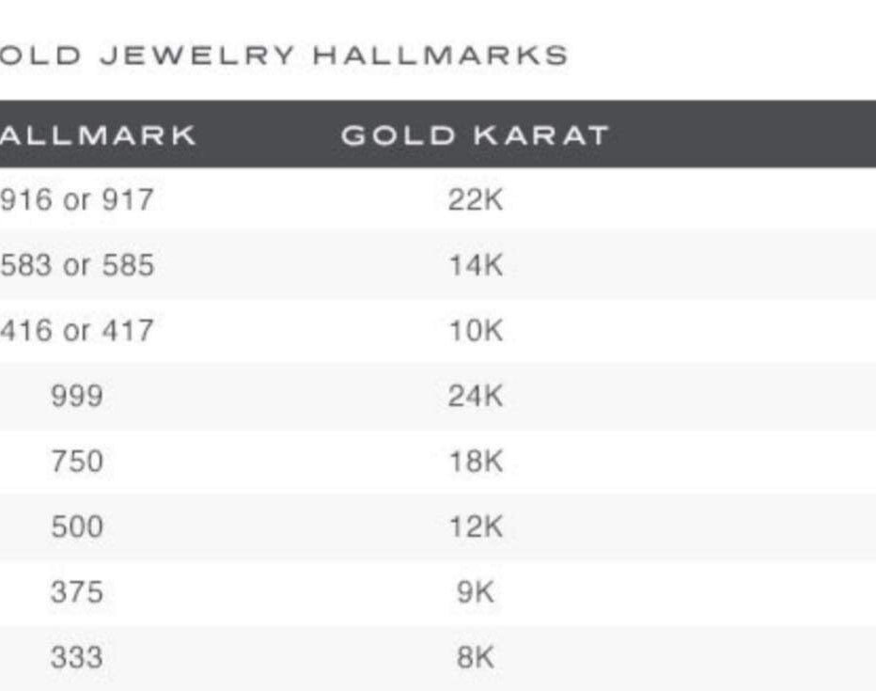
Task: Click the 333 hallmark cell
Action: click(76, 656)
